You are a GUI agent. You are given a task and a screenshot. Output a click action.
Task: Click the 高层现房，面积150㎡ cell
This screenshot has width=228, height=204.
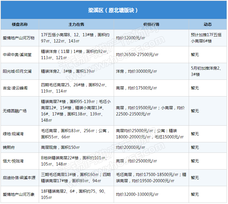coord(61,147)
